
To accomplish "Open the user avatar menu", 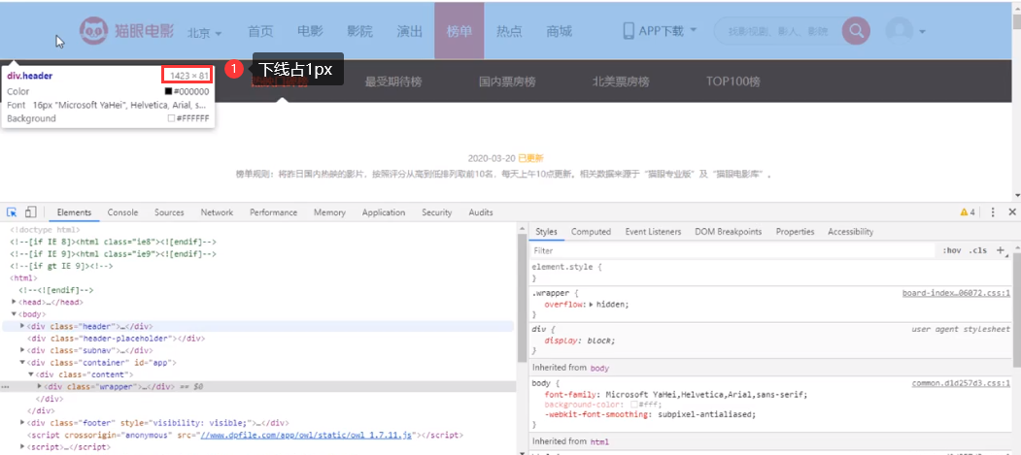I will pos(905,30).
